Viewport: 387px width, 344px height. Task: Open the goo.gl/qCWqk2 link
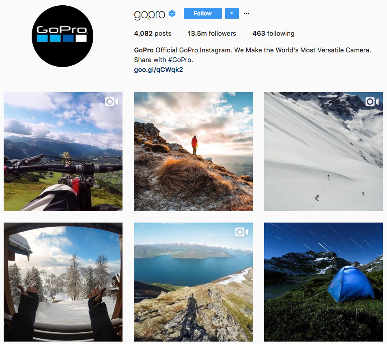point(159,70)
